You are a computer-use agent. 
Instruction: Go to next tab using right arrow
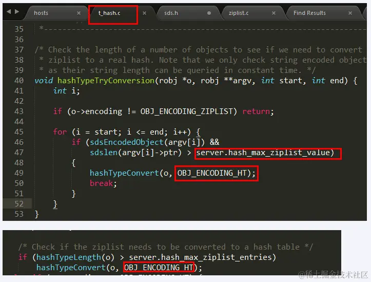pos(17,11)
